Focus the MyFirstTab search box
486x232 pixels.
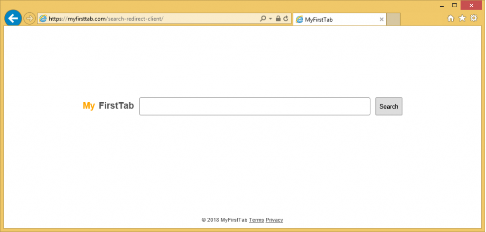(x=254, y=106)
